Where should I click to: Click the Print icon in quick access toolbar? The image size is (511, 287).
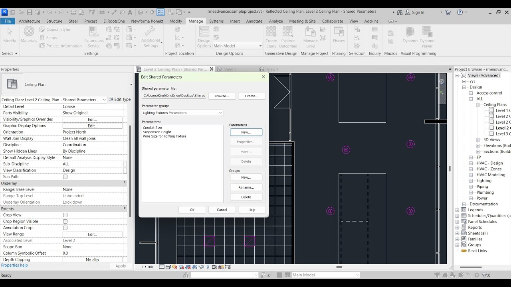pos(73,12)
